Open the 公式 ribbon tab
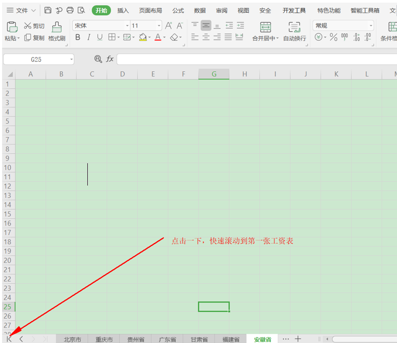 tap(178, 10)
